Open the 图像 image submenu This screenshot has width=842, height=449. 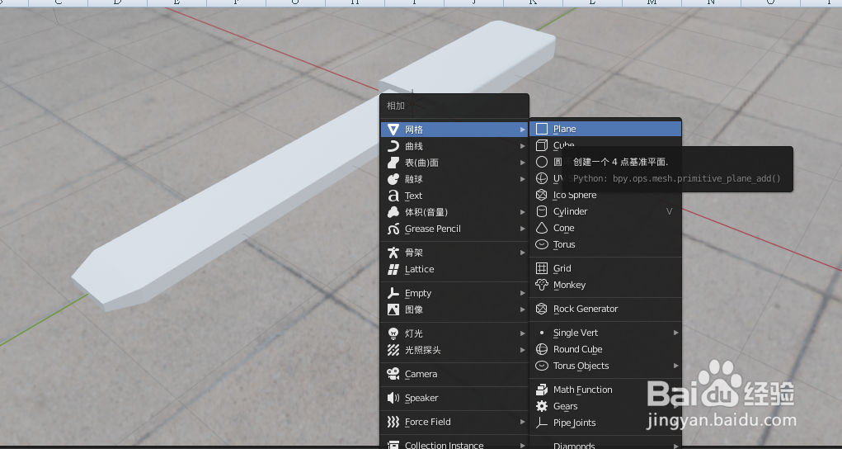[x=454, y=310]
